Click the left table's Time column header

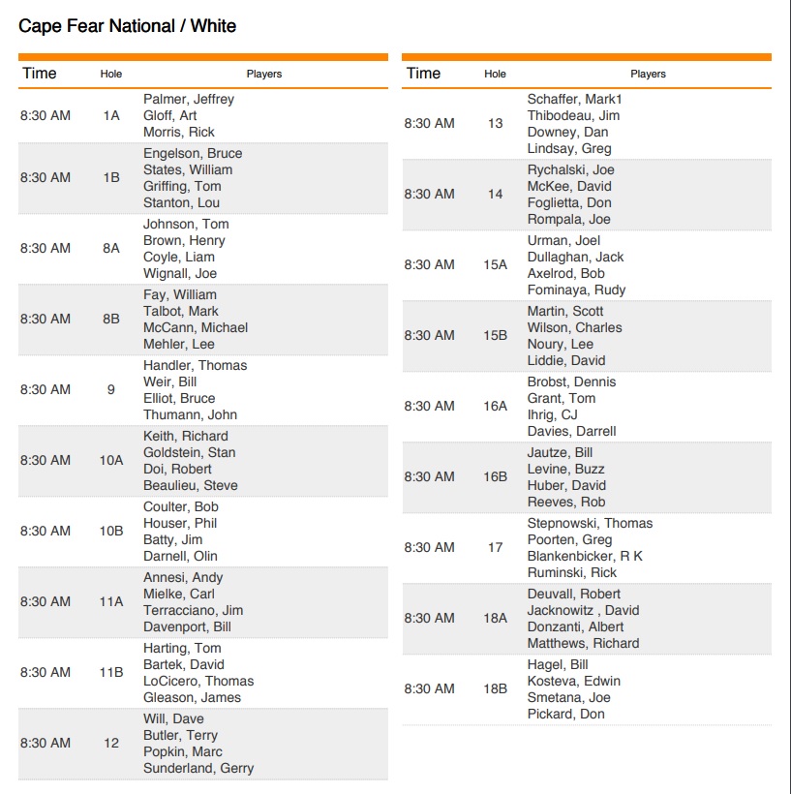pyautogui.click(x=40, y=74)
